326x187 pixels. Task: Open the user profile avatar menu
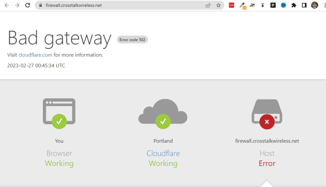pyautogui.click(x=314, y=5)
